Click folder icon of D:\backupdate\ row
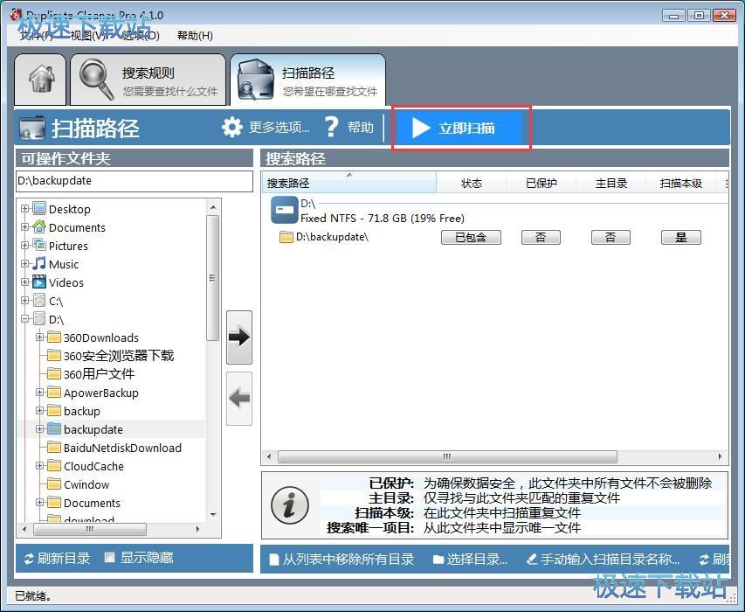 pos(286,237)
